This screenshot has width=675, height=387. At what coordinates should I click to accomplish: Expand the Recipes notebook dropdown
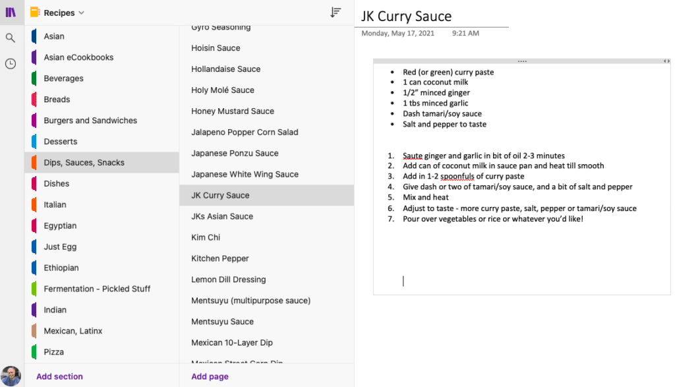(x=81, y=13)
